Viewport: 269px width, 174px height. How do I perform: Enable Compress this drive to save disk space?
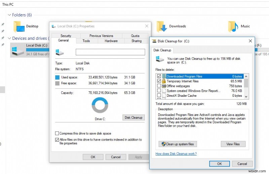[x=57, y=134]
